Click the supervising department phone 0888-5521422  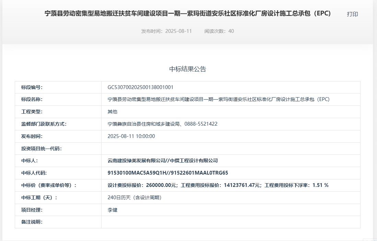[x=201, y=124]
